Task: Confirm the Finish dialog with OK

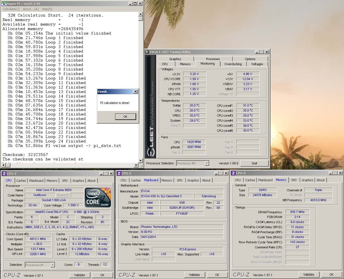Action: [126, 117]
